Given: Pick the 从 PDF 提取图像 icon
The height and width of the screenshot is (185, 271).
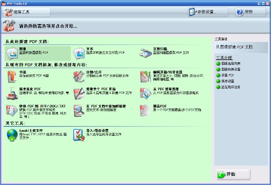Looking at the screenshot, I should coord(145,93).
